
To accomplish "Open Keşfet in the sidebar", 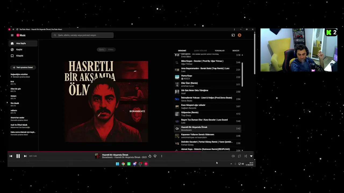I will pyautogui.click(x=24, y=50).
